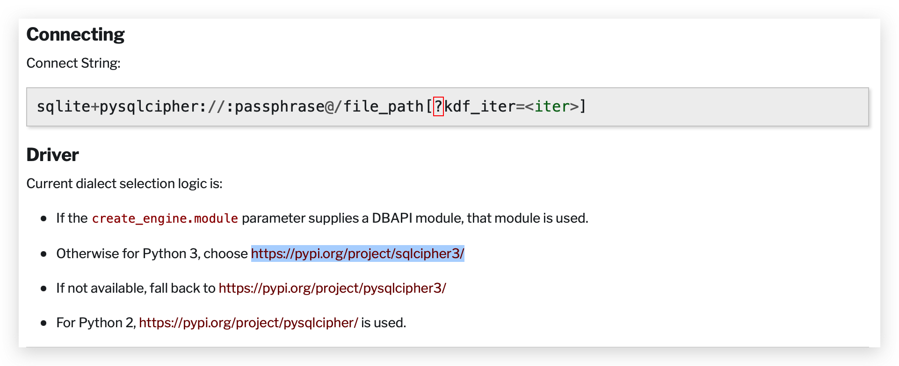
Task: Click 'file_path' in the connect string
Action: click(383, 106)
